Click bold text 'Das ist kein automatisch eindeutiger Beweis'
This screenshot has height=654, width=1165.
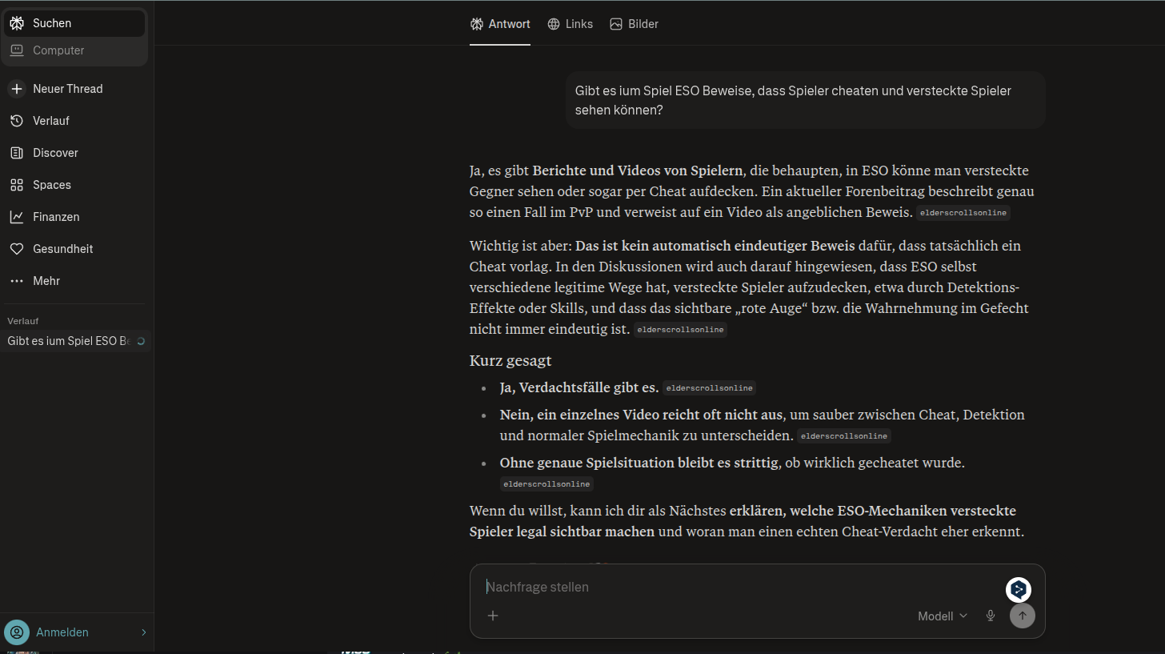click(715, 246)
